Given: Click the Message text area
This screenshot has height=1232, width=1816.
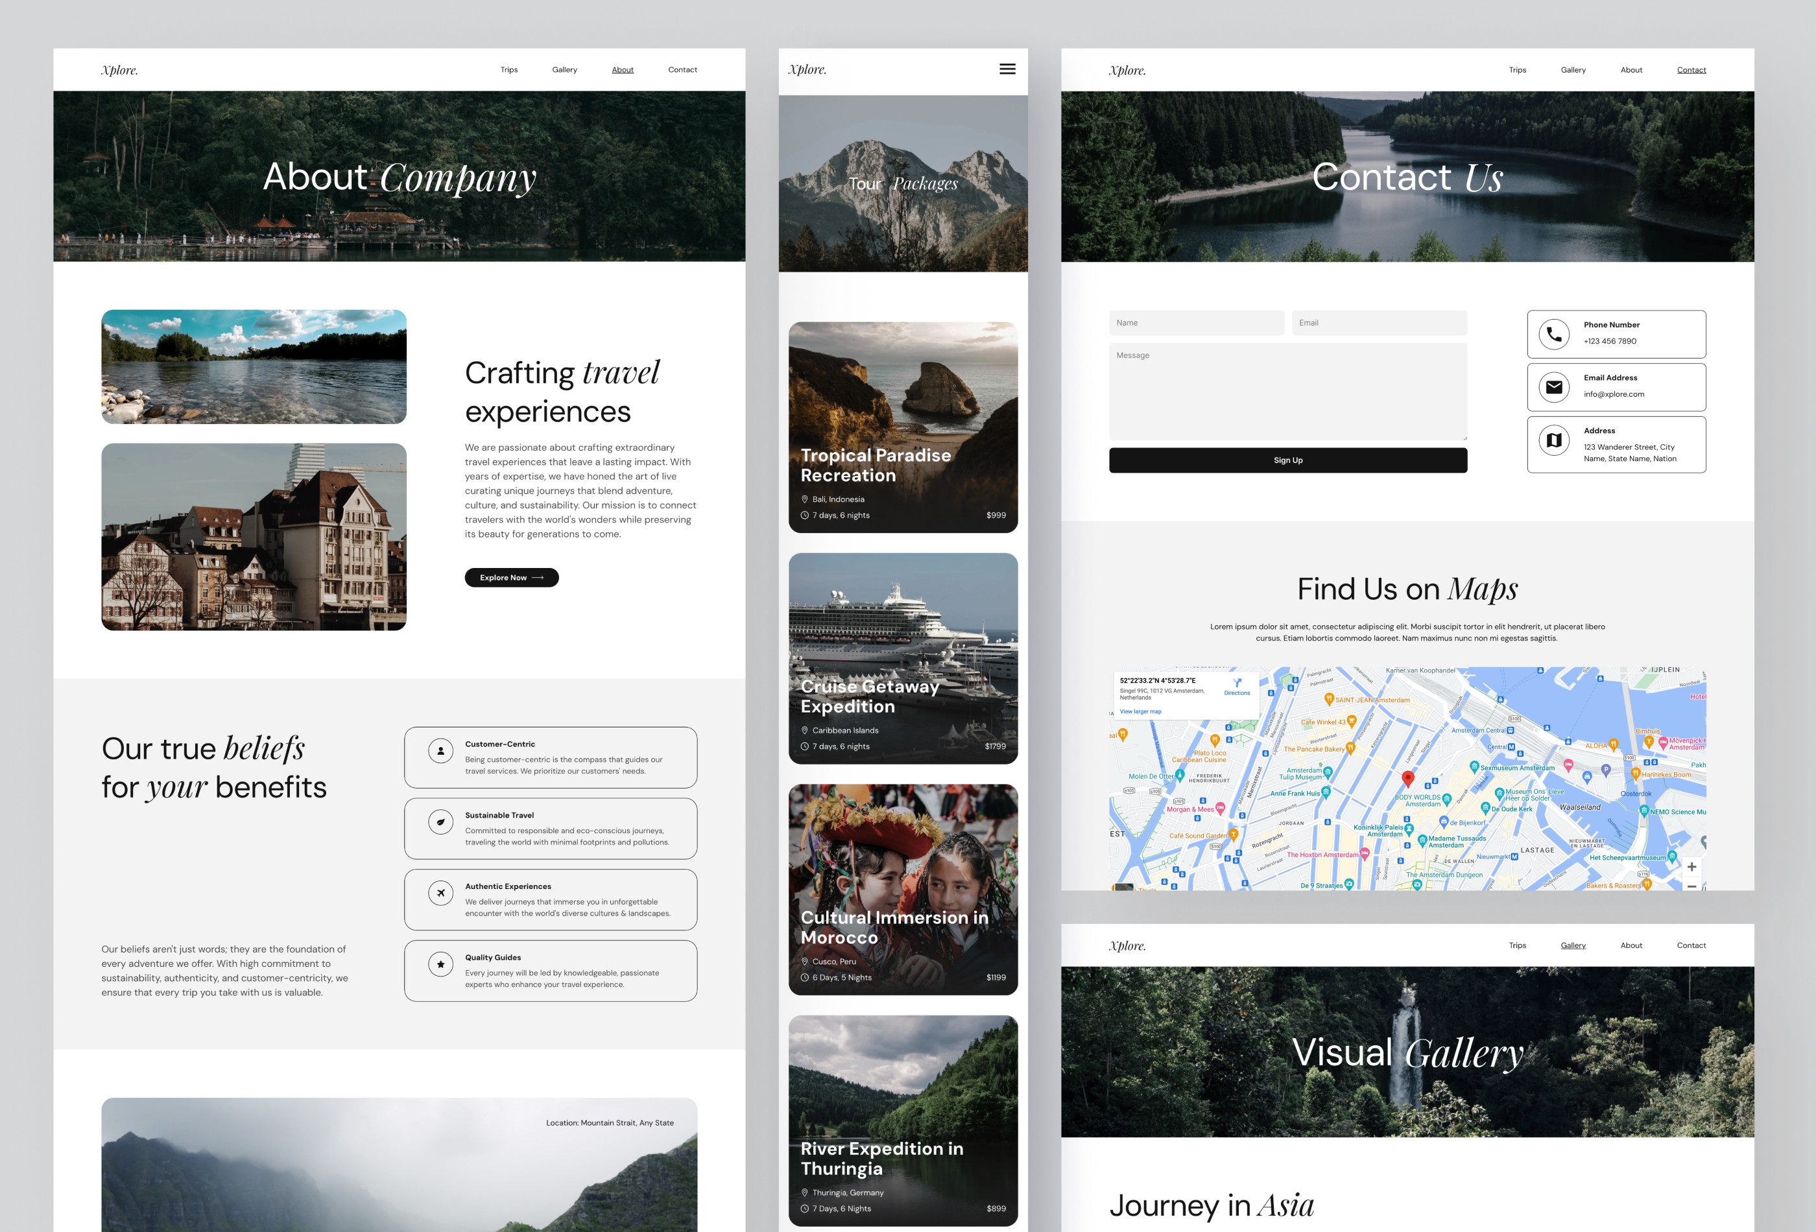Looking at the screenshot, I should coord(1288,390).
